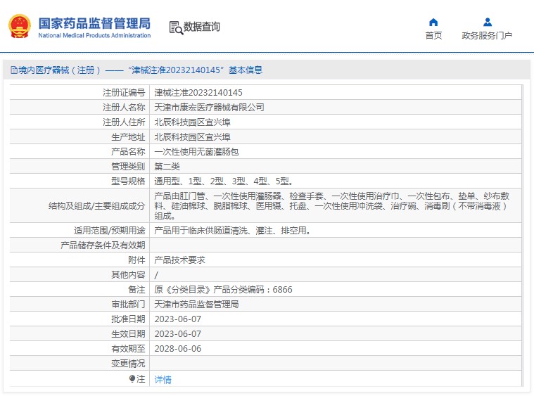Go to 首页 home icon

[x=433, y=23]
